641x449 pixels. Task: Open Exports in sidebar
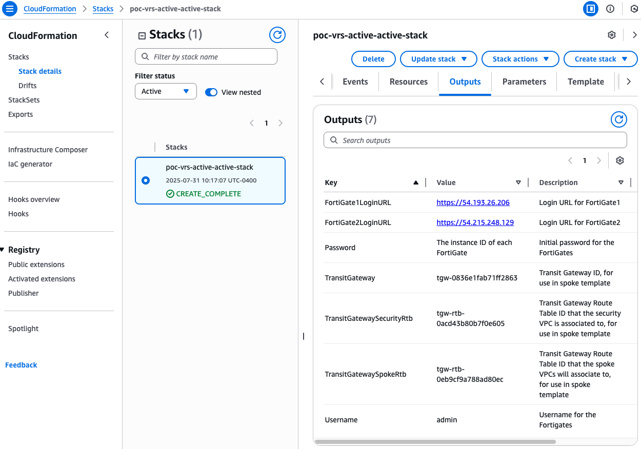click(21, 114)
